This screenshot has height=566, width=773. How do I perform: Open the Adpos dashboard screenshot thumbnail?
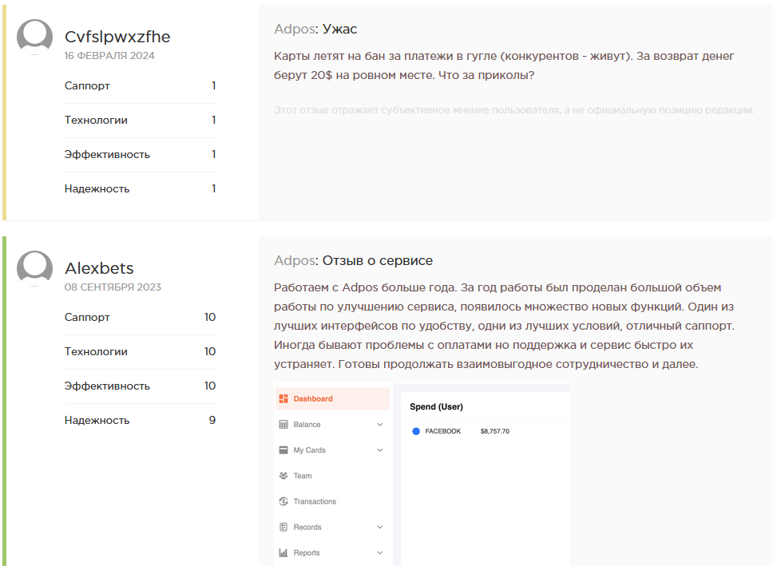coord(422,474)
